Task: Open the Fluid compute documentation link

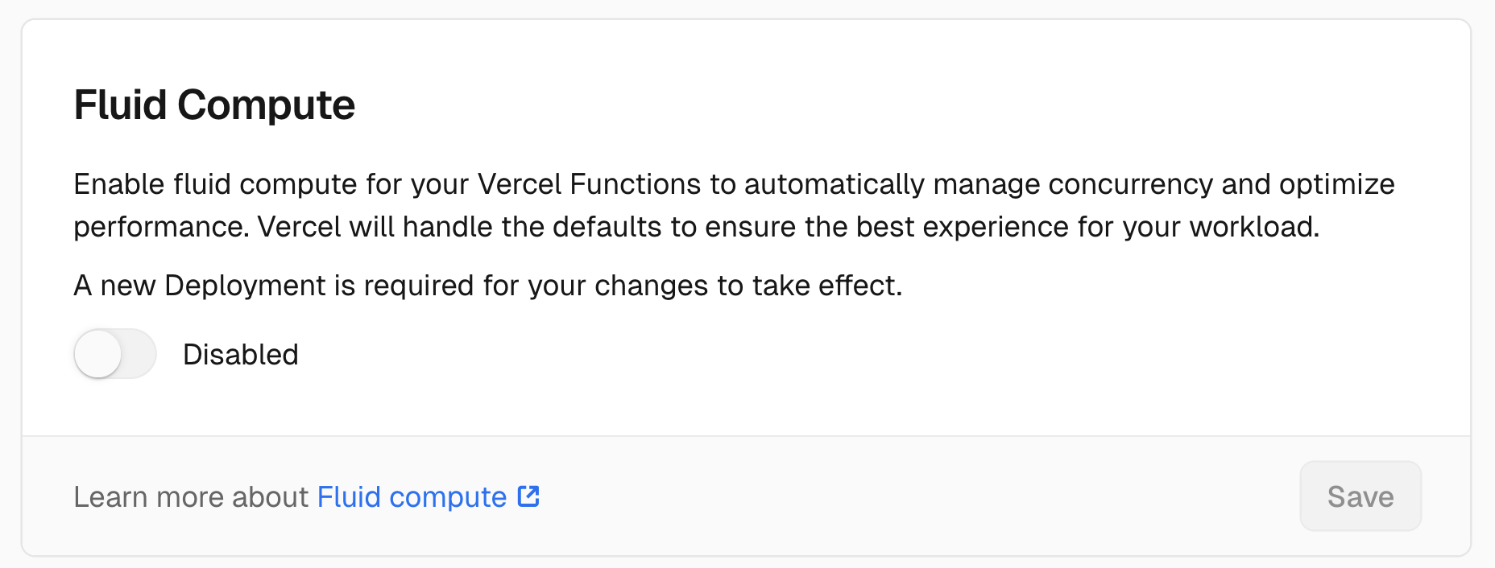Action: click(412, 497)
